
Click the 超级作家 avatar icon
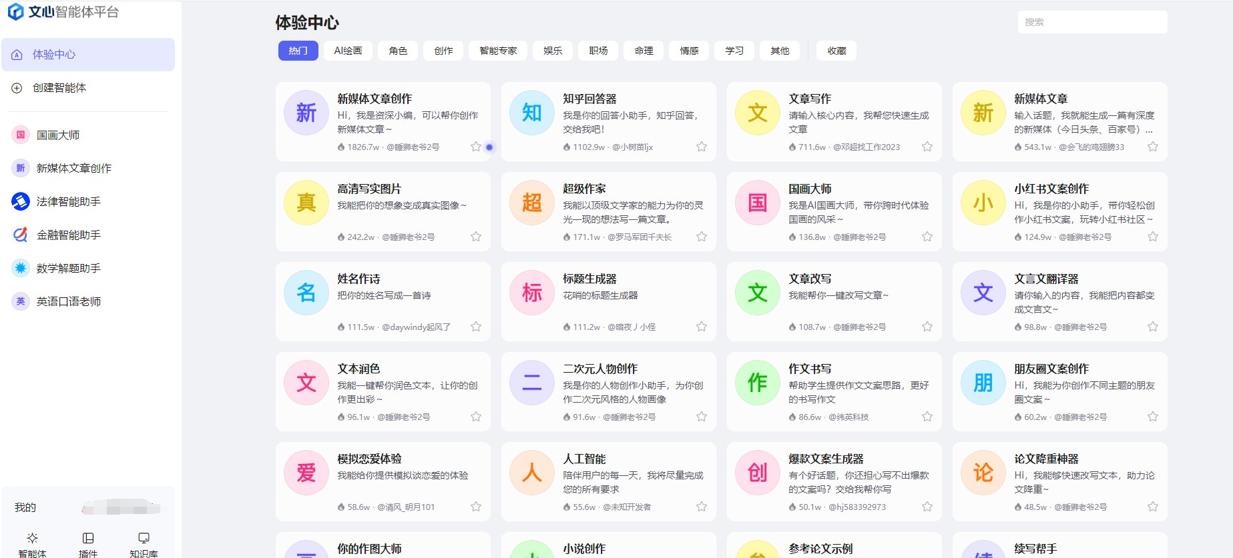pos(532,203)
